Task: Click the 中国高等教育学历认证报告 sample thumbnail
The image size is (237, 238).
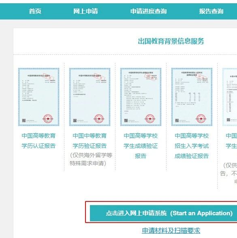Action: 39,97
